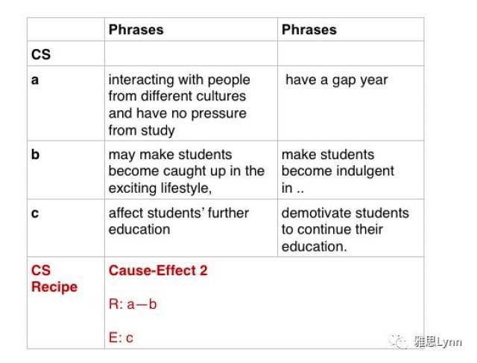The image size is (477, 363).
Task: Select row label b
Action: tap(35, 155)
